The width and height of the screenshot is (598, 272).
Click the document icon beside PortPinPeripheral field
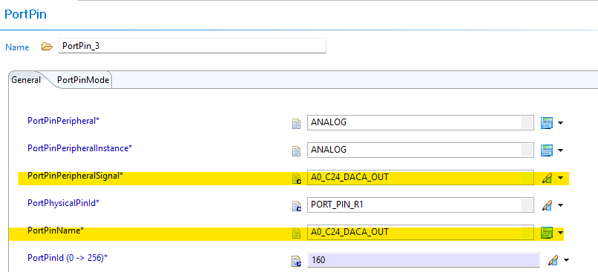pyautogui.click(x=296, y=124)
